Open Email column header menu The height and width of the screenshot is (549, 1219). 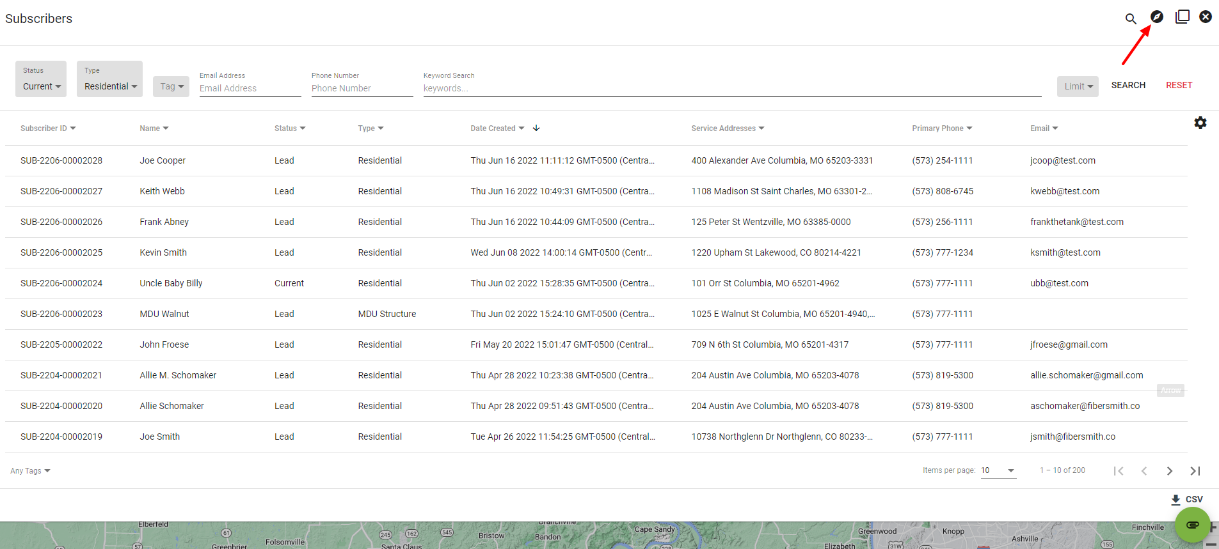pyautogui.click(x=1044, y=128)
